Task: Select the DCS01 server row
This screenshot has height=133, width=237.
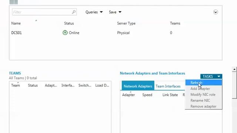Action: point(116,33)
